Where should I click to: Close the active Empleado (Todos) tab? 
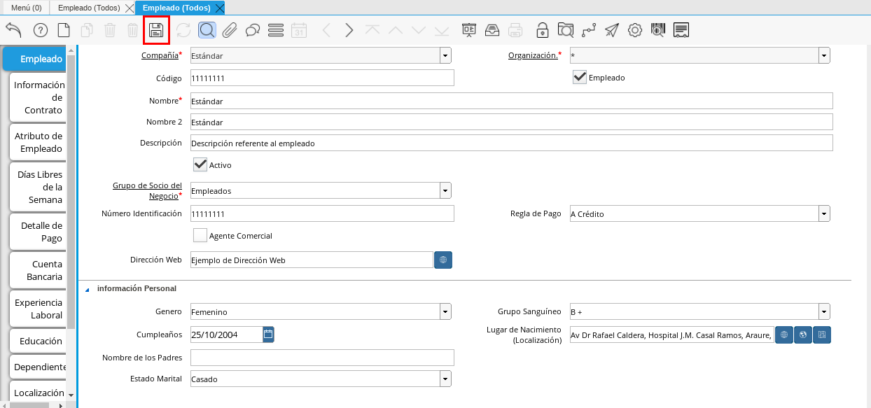[x=220, y=8]
